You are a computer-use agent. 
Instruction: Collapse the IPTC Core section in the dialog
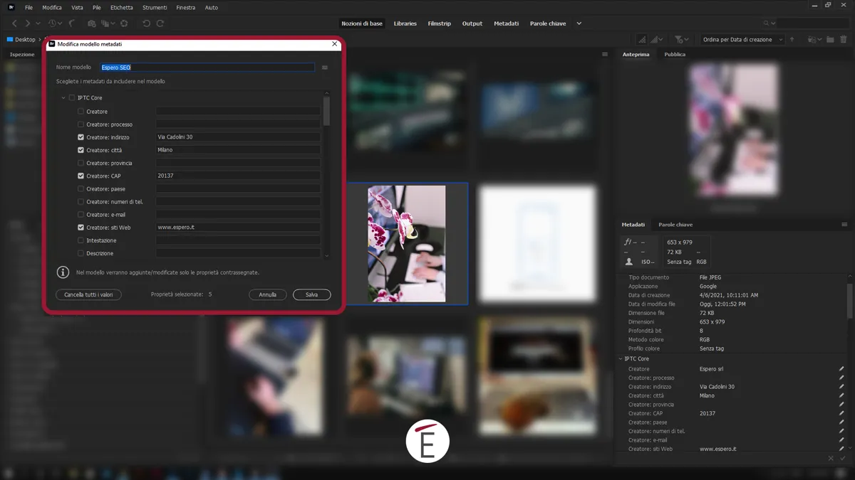pyautogui.click(x=63, y=97)
